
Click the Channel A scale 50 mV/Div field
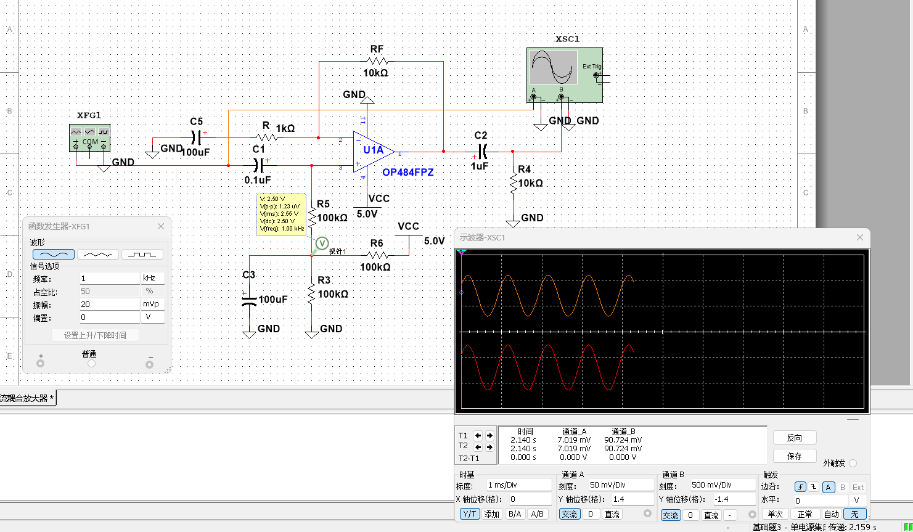pos(620,485)
